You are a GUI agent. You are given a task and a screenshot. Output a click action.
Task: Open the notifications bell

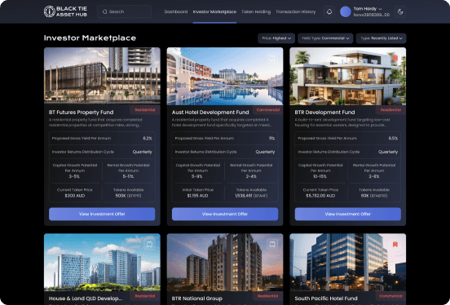[329, 11]
